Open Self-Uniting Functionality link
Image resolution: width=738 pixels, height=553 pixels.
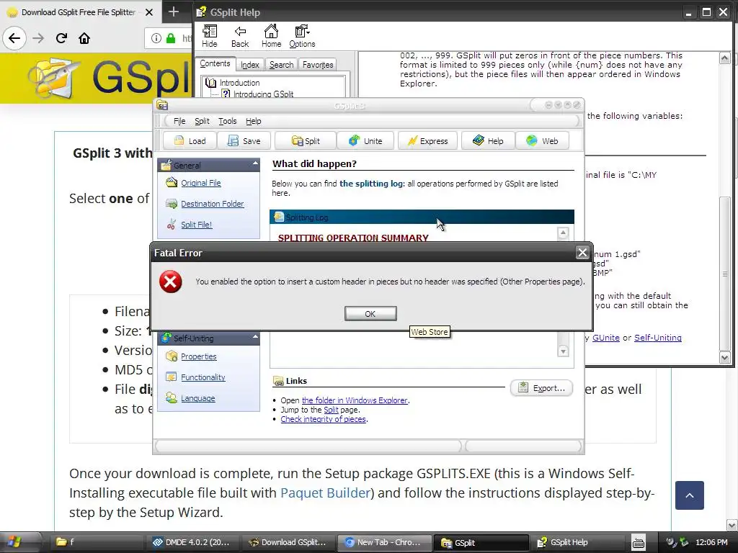point(203,377)
